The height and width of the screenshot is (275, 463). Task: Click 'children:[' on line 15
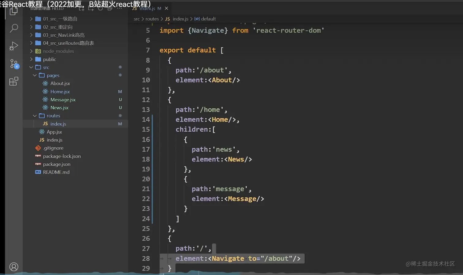(x=195, y=130)
